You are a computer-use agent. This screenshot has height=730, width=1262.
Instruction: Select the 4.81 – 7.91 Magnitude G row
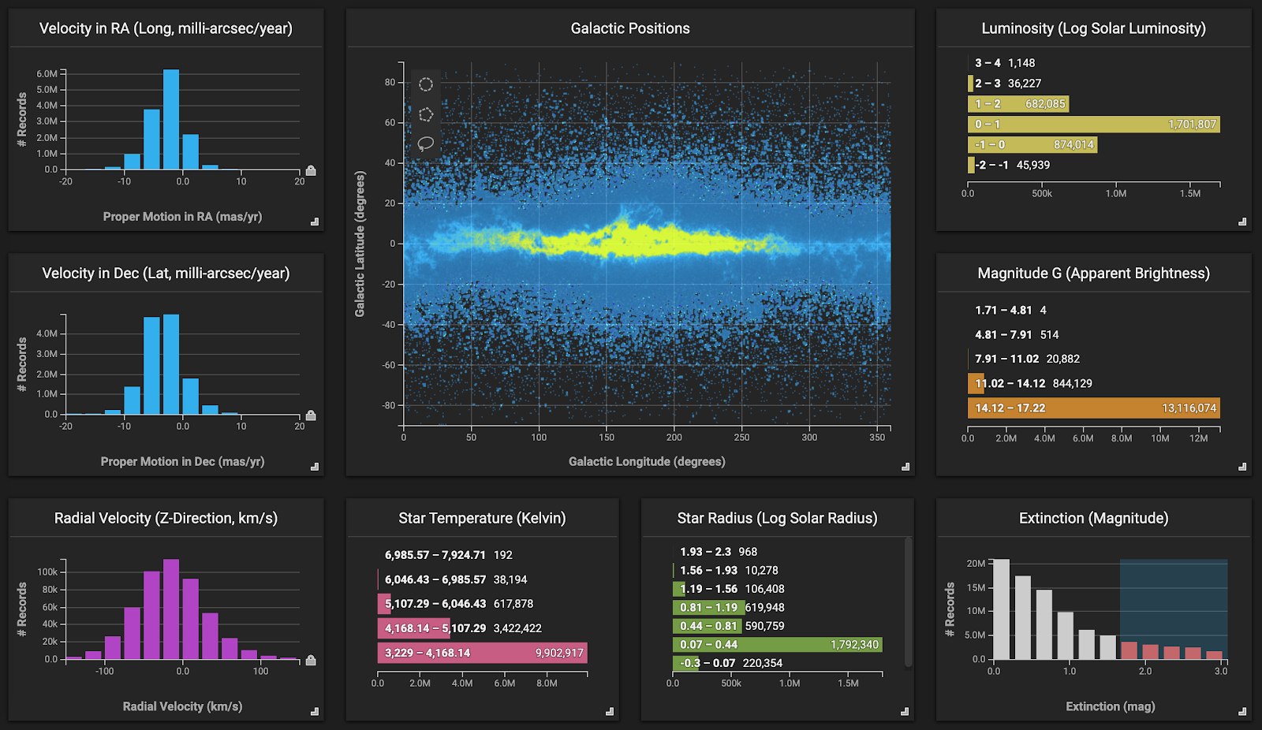(1094, 334)
